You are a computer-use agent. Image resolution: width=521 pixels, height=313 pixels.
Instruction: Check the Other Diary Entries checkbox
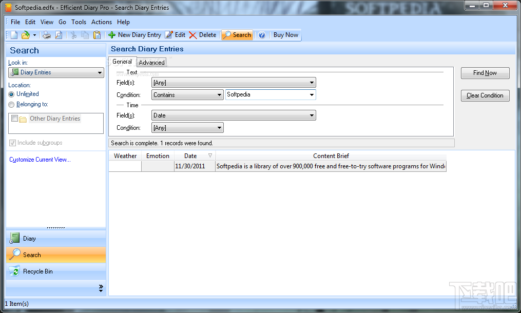coord(14,119)
